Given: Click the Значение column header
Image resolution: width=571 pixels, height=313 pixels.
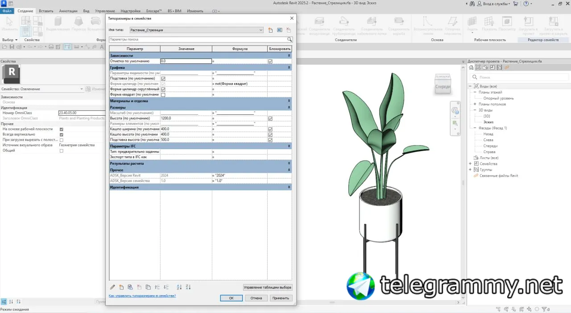Looking at the screenshot, I should 186,49.
